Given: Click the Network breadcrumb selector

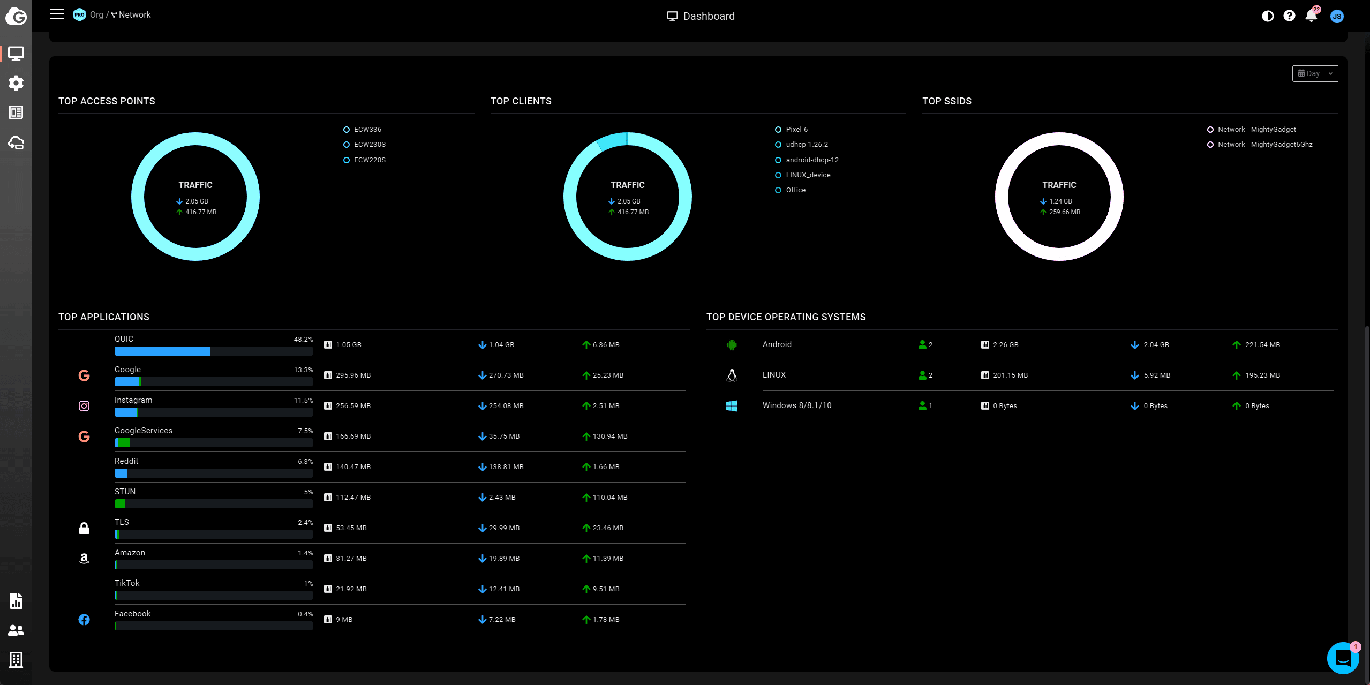Looking at the screenshot, I should click(x=134, y=15).
